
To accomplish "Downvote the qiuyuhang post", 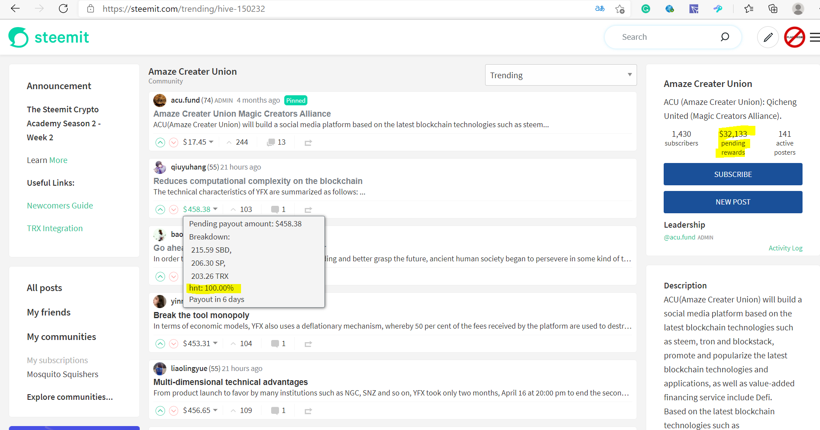I will coord(174,210).
